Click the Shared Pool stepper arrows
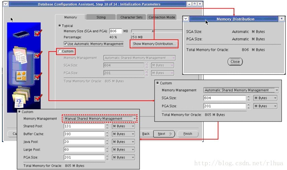The image size is (287, 170). click(107, 126)
